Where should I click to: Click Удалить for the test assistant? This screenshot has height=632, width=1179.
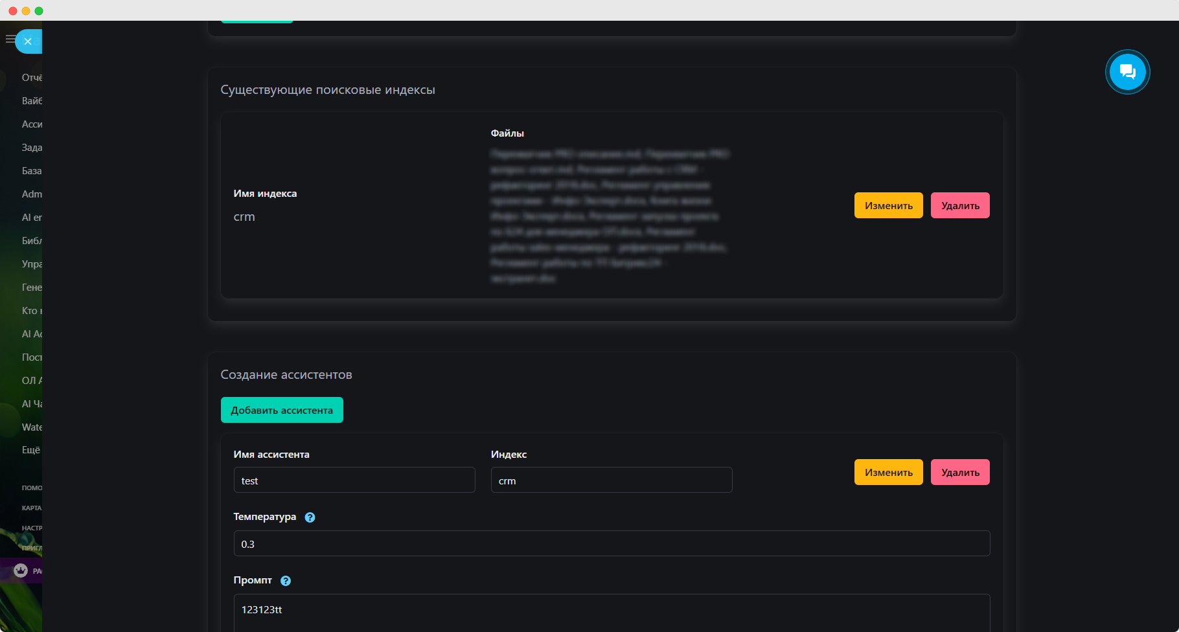960,472
